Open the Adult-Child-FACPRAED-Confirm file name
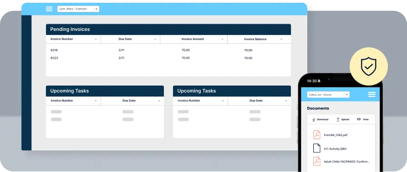Screen dimensions: 407x172 coord(346,162)
